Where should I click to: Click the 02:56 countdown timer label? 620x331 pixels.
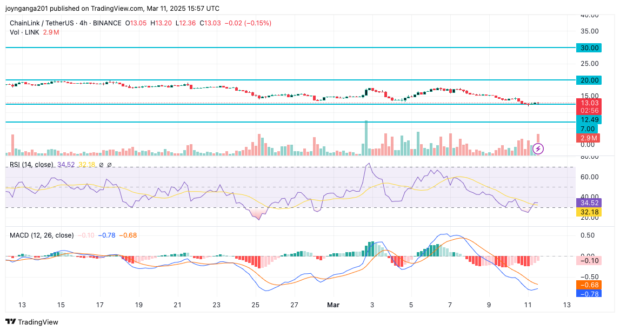[x=589, y=111]
